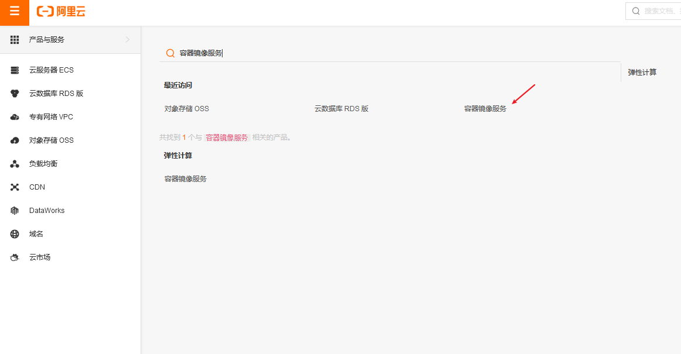Click the CDN icon in sidebar

tap(15, 187)
